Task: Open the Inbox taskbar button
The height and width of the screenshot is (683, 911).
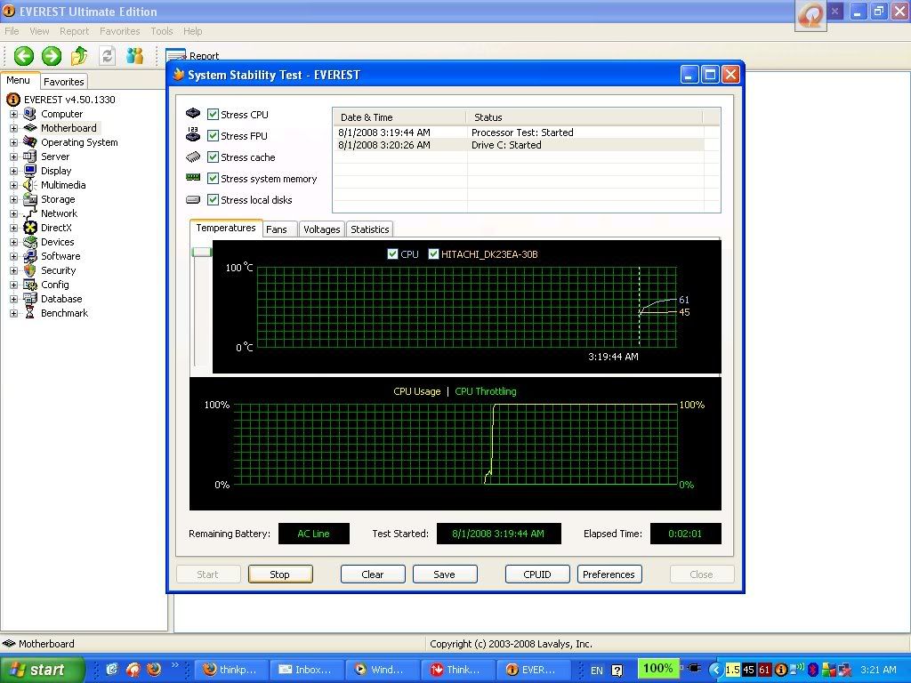Action: [307, 670]
